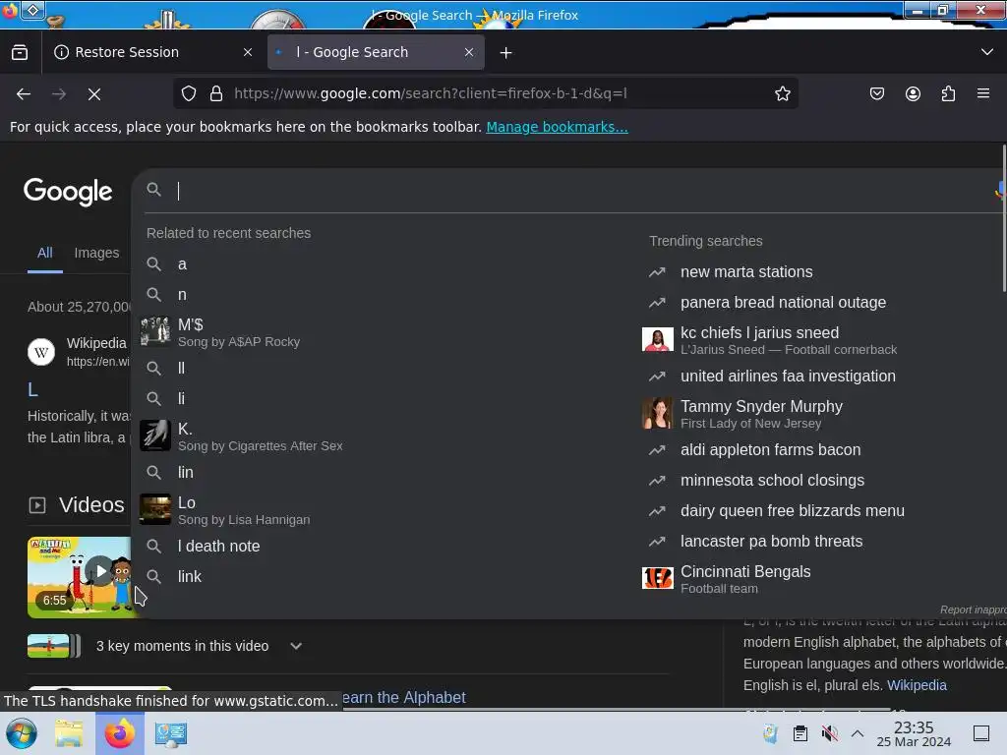Select Lo song by Lisa Hannigan suggestion

(385, 510)
